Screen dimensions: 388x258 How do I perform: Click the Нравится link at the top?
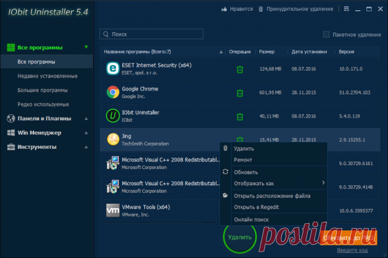(242, 9)
